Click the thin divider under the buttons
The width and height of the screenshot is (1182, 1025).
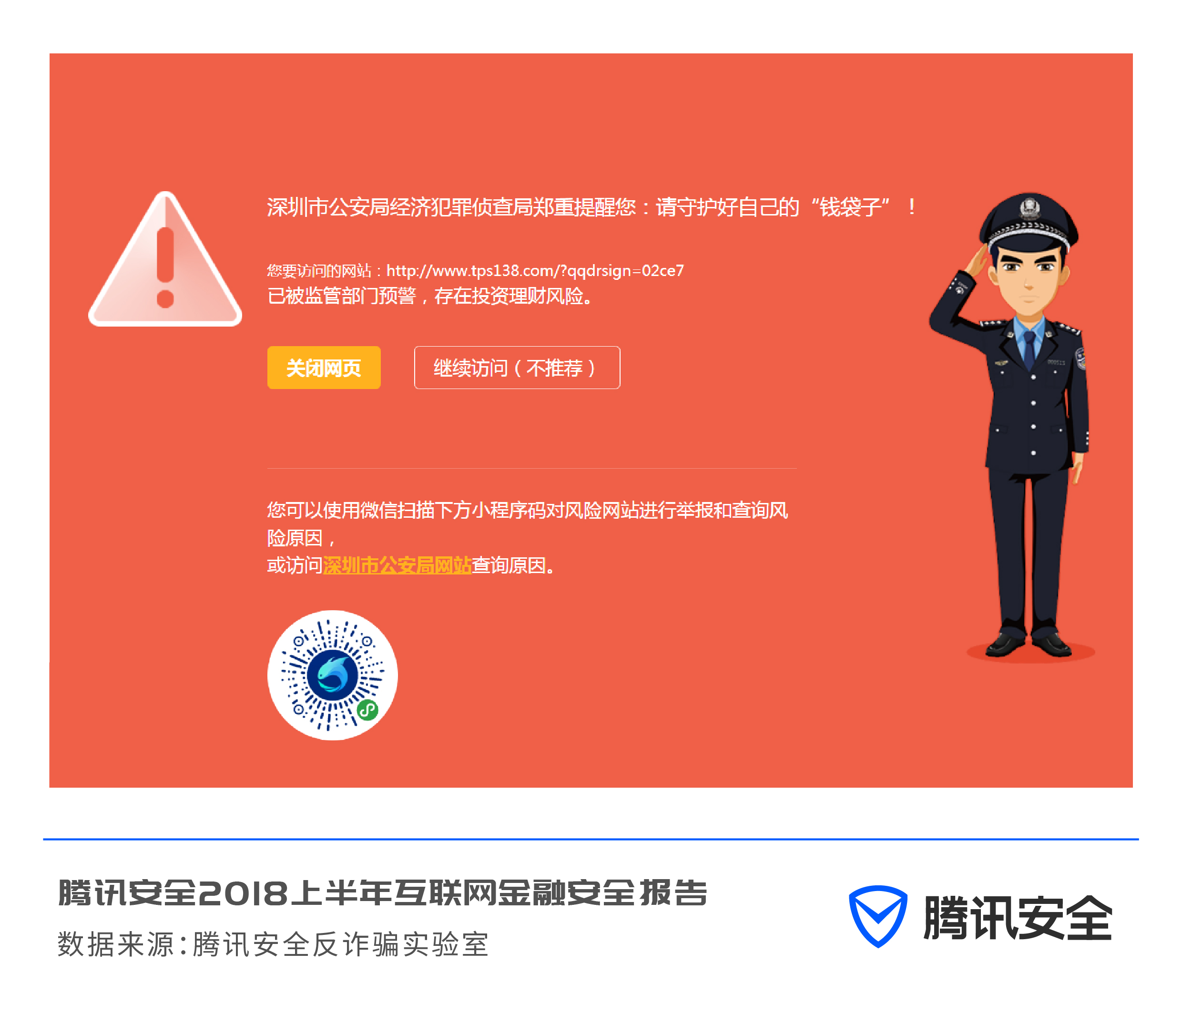(x=532, y=469)
